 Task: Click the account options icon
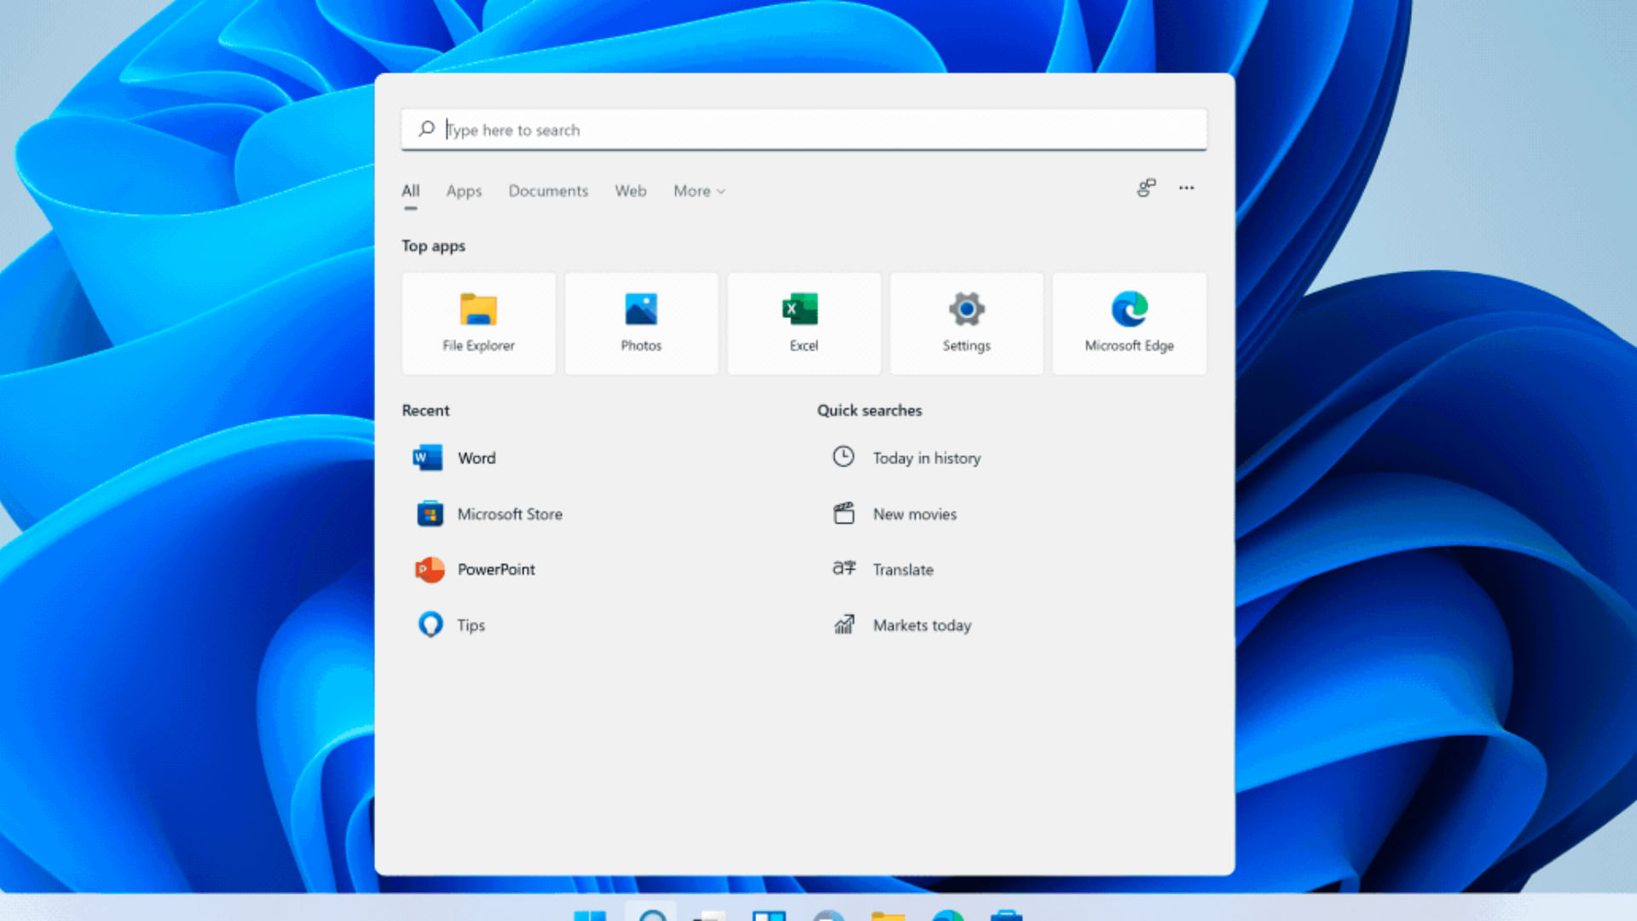pyautogui.click(x=1145, y=188)
